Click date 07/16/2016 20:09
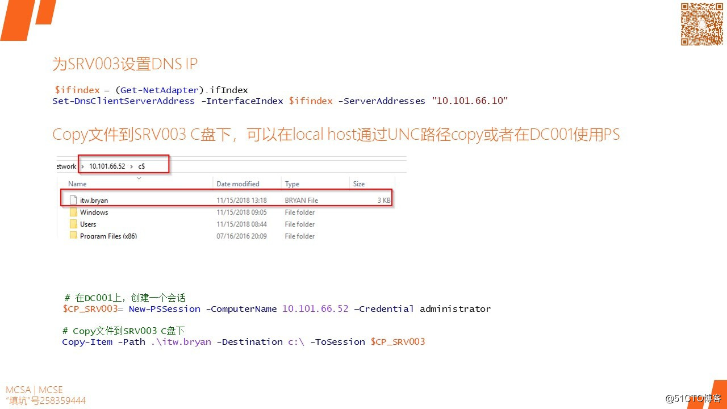Screen dimensions: 727x409 [242, 236]
